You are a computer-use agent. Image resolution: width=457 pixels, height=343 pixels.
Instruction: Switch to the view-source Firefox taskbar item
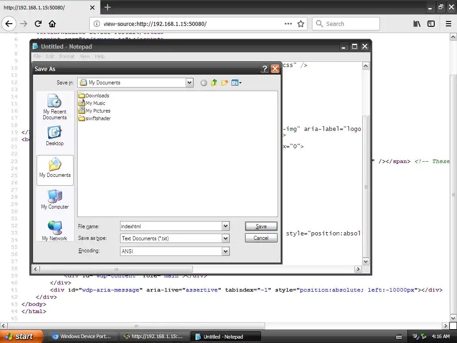tap(154, 337)
